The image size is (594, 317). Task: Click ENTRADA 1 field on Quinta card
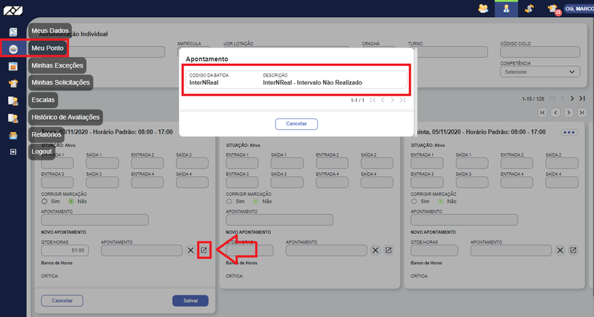pyautogui.click(x=427, y=163)
